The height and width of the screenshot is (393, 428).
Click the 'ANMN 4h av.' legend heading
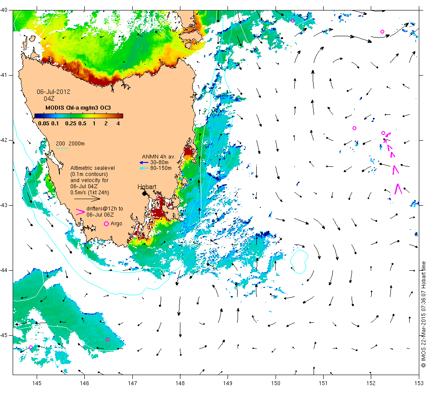159,157
